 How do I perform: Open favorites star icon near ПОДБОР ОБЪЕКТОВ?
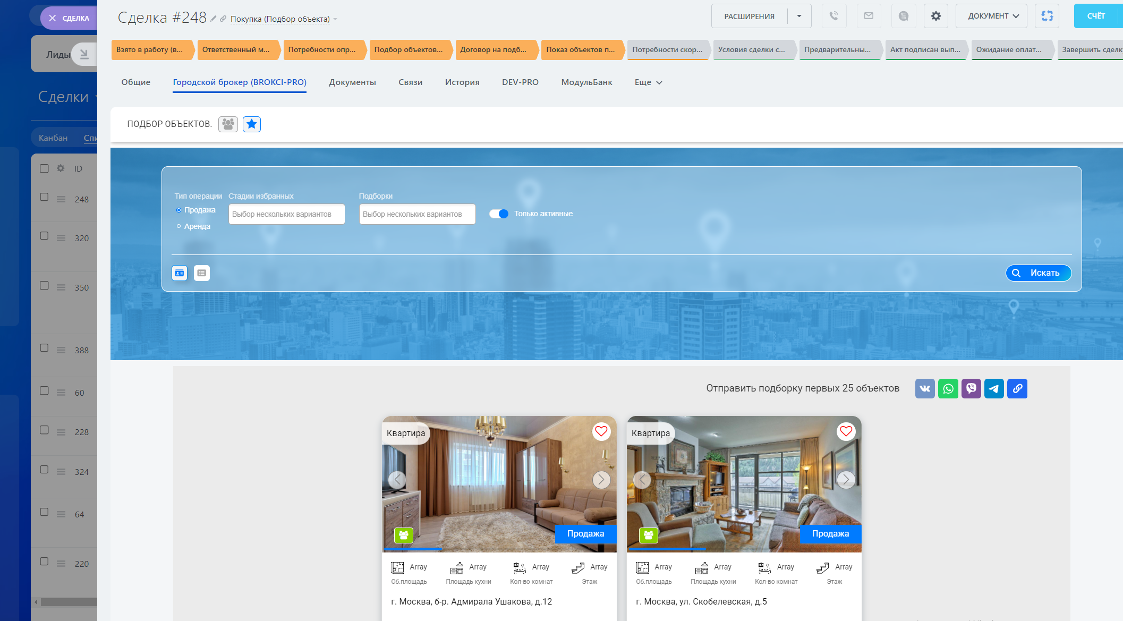tap(251, 124)
